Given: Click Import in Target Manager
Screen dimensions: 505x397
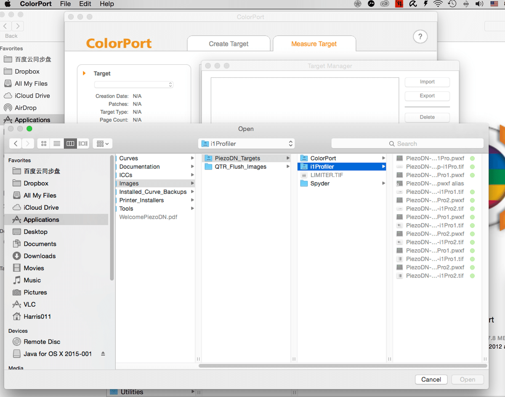Looking at the screenshot, I should coord(427,82).
